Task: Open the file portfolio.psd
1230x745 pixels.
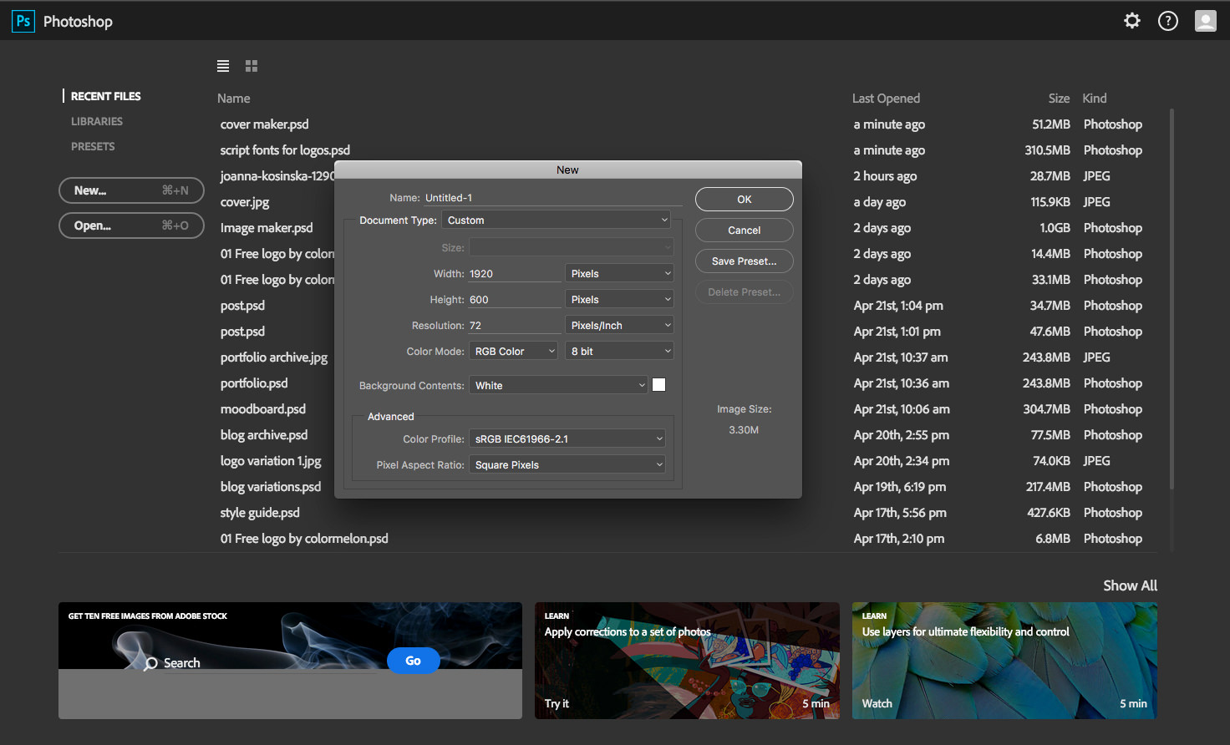Action: coord(254,383)
